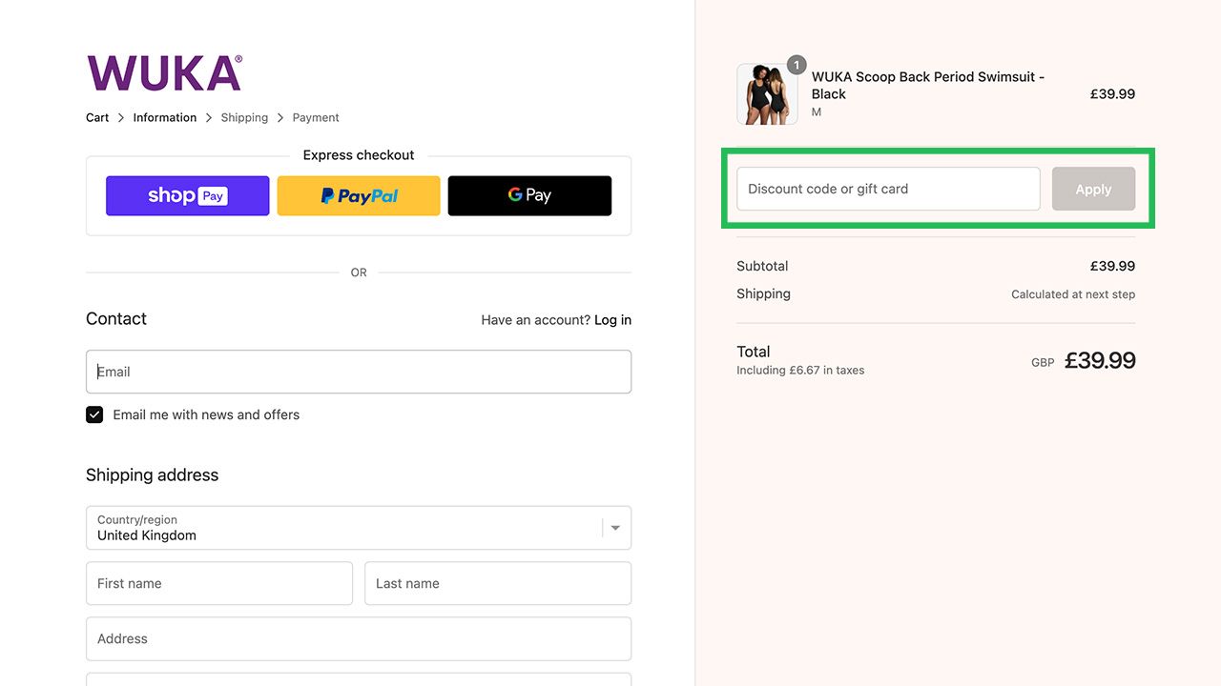Click the product price £39.99 beside swimsuit

point(1112,93)
